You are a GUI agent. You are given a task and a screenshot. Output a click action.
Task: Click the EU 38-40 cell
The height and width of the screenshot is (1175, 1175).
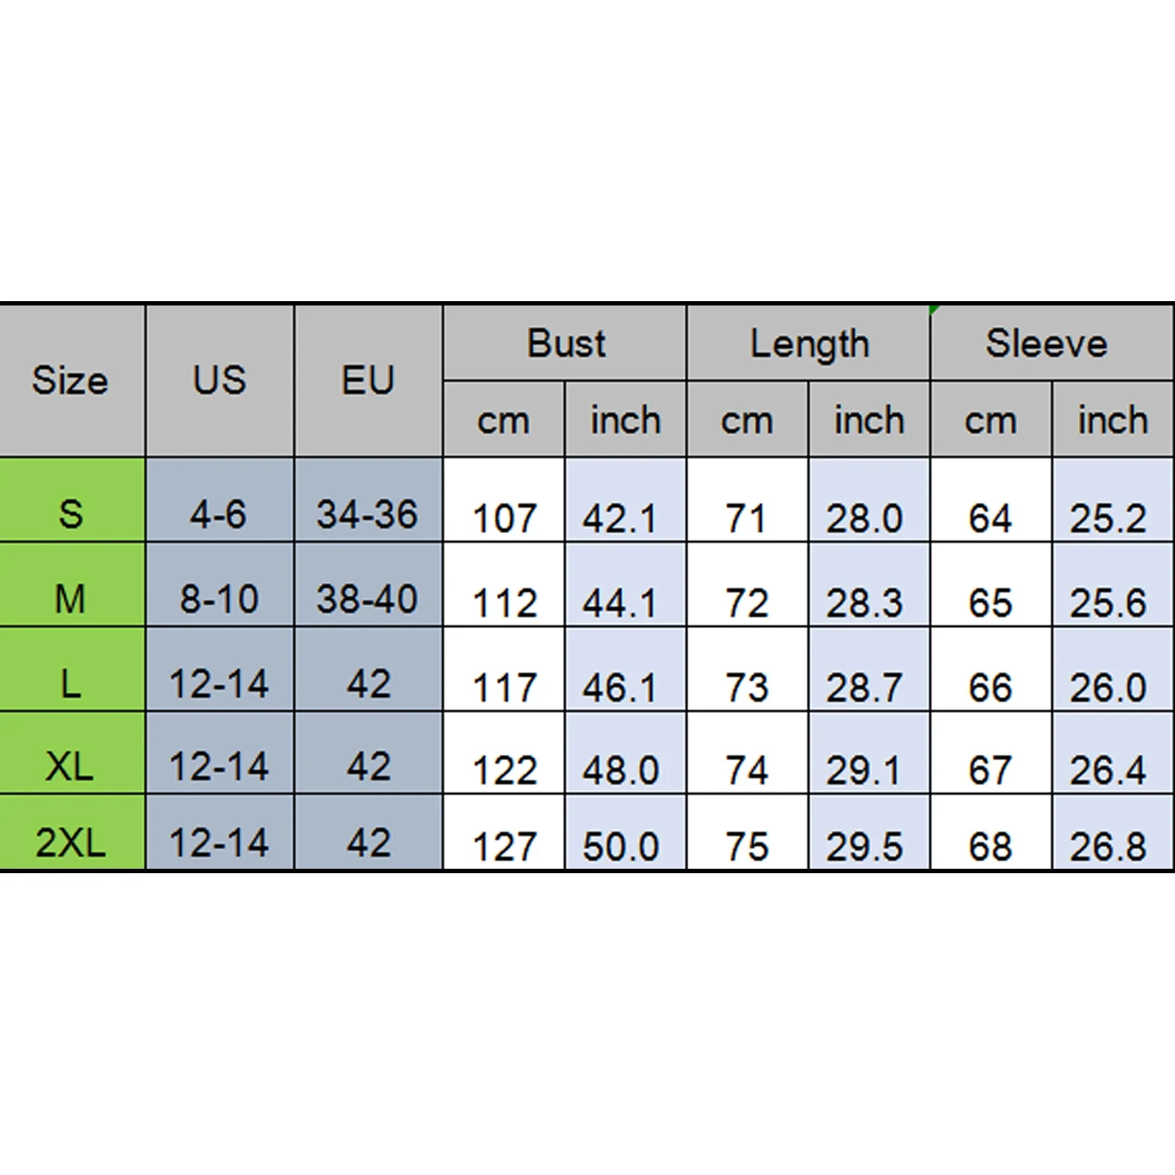[x=368, y=585]
